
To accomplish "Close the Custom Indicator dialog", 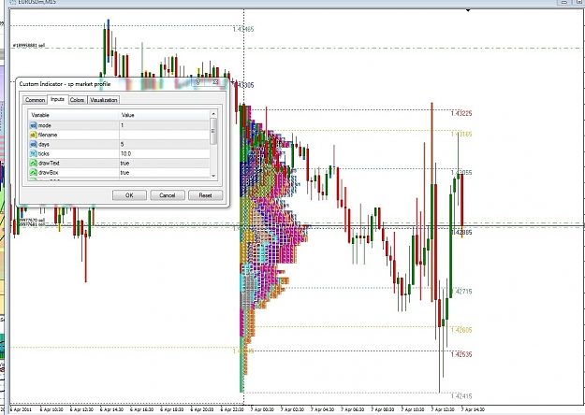I will [215, 82].
